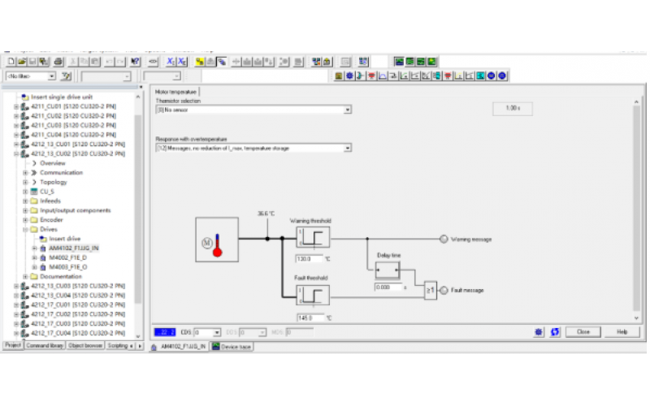
Task: Click the Warning threshold temperature field
Action: 309,259
